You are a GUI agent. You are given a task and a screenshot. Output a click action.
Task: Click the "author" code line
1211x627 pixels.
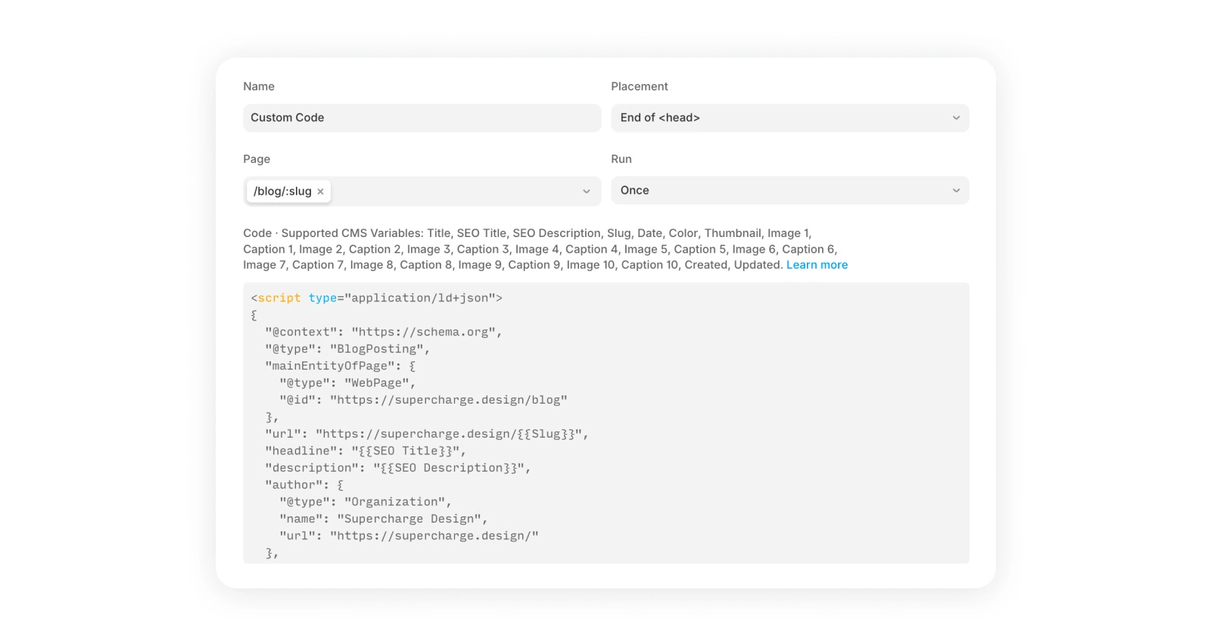click(x=304, y=485)
